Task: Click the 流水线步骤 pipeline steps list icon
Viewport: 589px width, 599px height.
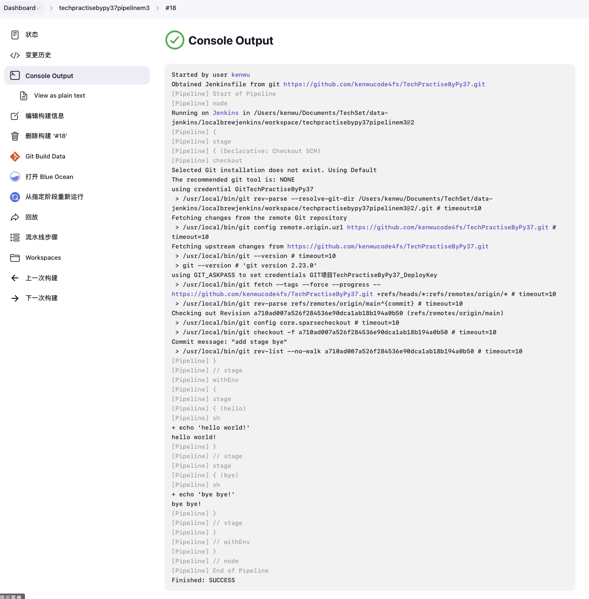Action: (15, 238)
